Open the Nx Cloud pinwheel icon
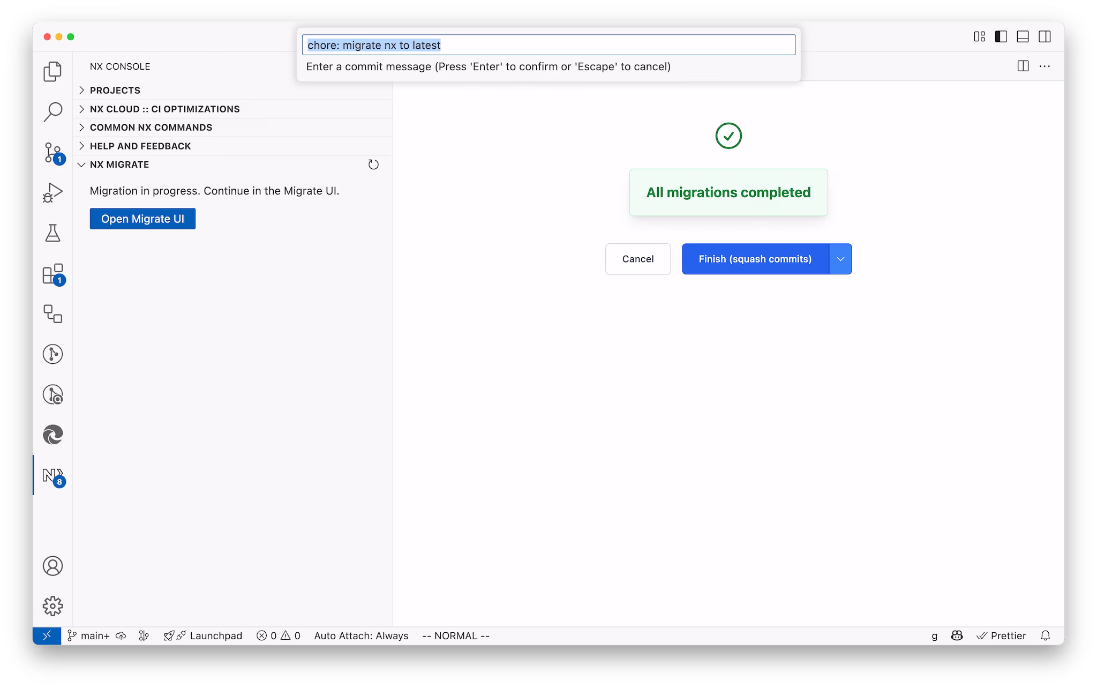This screenshot has height=688, width=1097. (52, 435)
